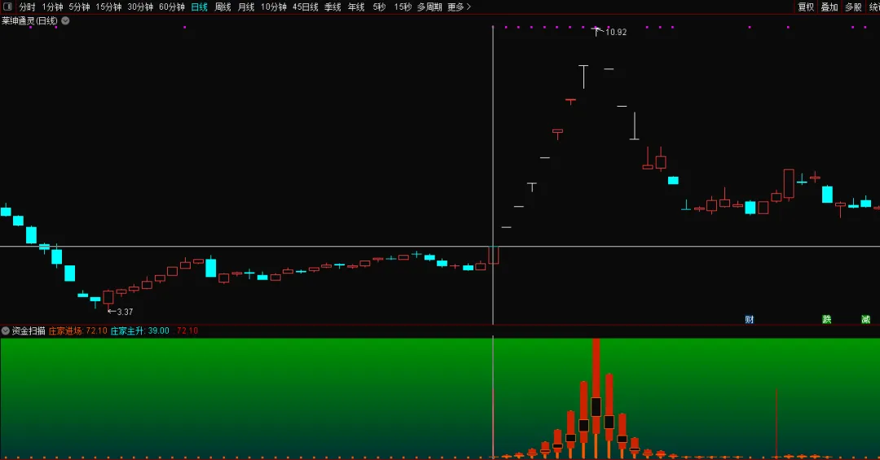The height and width of the screenshot is (460, 880).
Task: Expand the 更多 periods list
Action: pyautogui.click(x=459, y=7)
